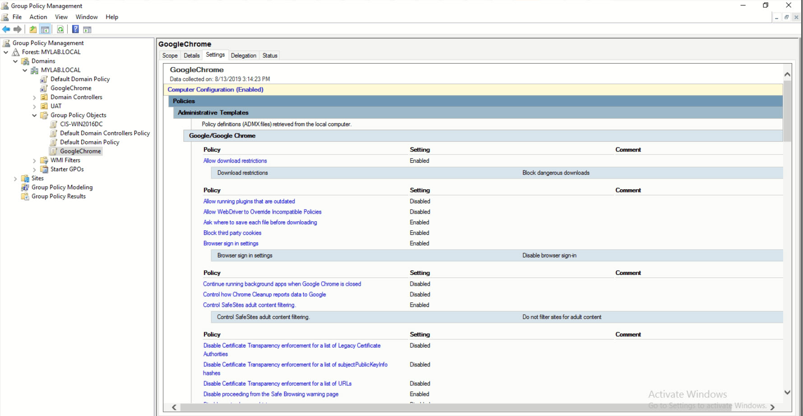Image resolution: width=803 pixels, height=416 pixels.
Task: Click the WMI Filters folder icon
Action: 44,160
